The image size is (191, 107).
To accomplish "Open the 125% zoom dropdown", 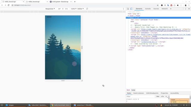I will (74, 9).
